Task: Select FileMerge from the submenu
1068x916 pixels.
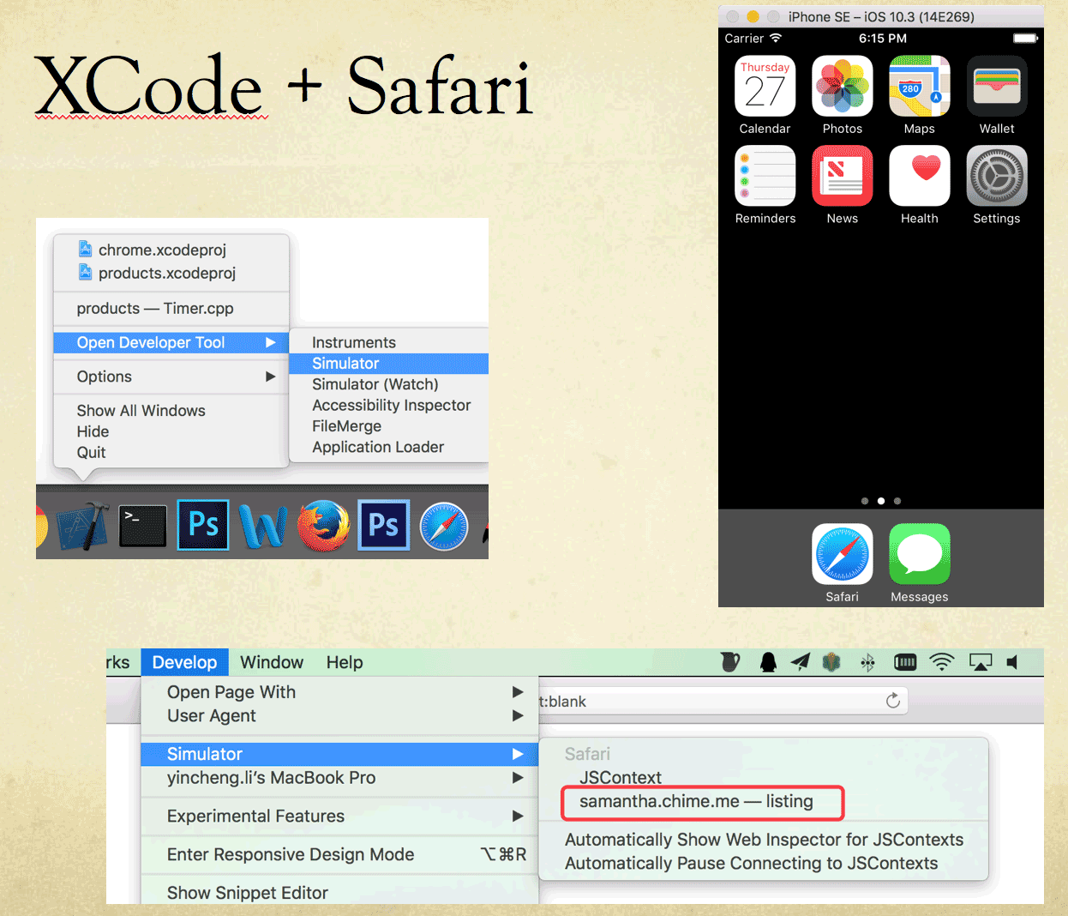Action: pyautogui.click(x=389, y=426)
